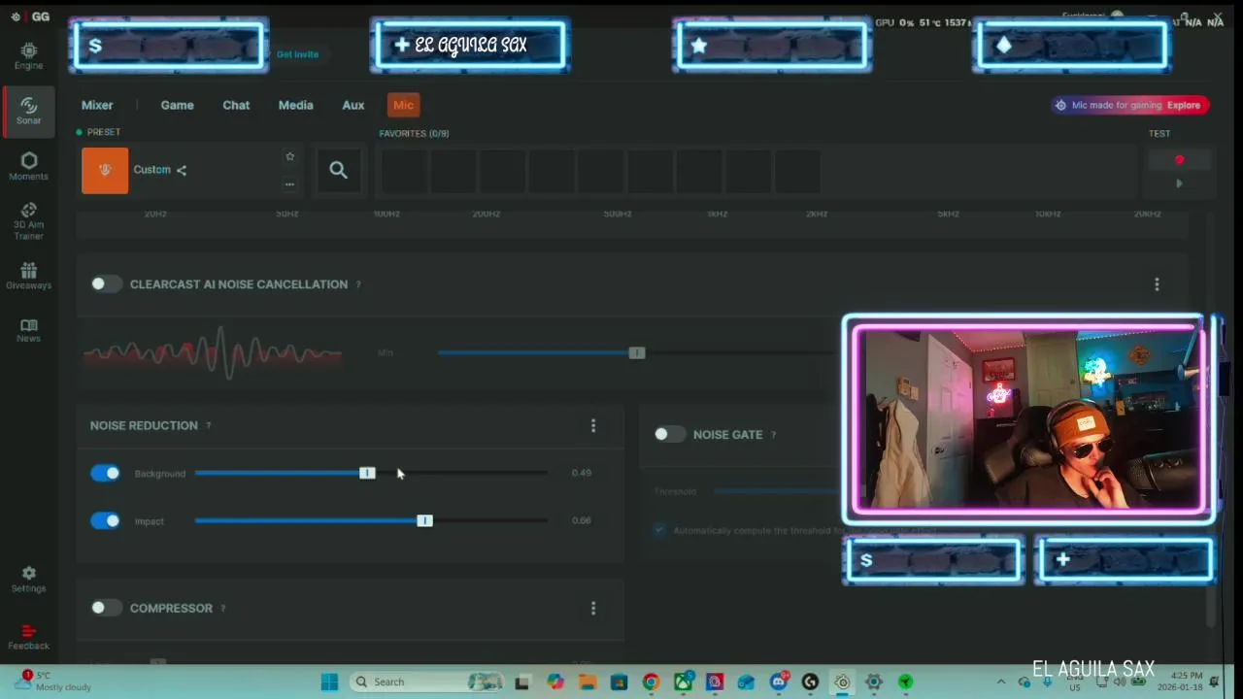Open the Engine section in sidebar
Viewport: 1243px width, 699px height.
point(28,56)
